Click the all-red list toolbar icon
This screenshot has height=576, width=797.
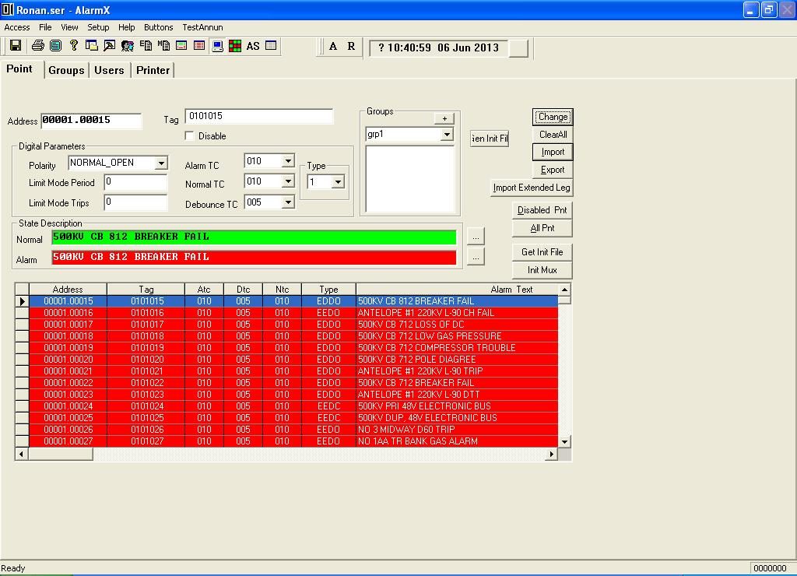pos(199,46)
